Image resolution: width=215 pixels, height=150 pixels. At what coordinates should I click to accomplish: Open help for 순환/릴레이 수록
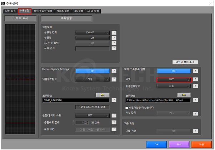pos(114,115)
